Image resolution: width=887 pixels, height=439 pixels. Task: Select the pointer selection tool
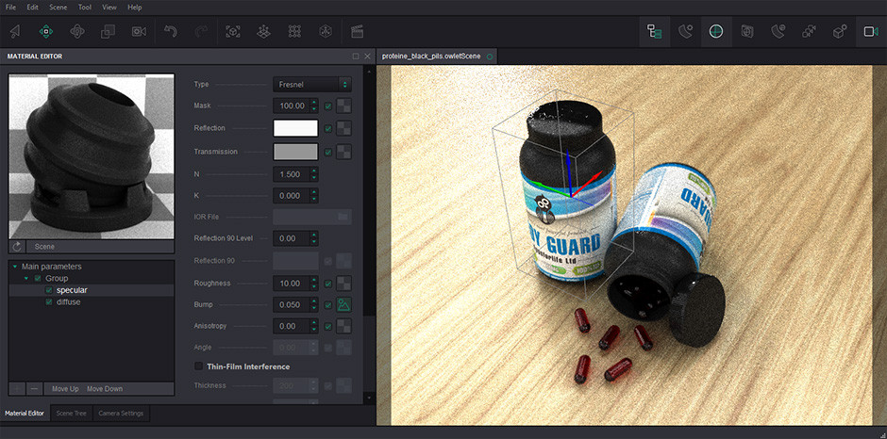click(x=15, y=32)
